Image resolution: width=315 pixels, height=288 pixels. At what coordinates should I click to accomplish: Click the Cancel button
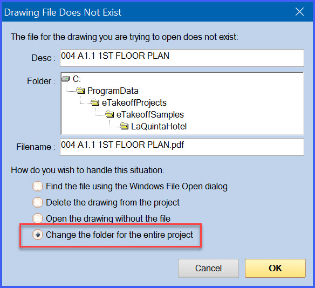tap(208, 268)
